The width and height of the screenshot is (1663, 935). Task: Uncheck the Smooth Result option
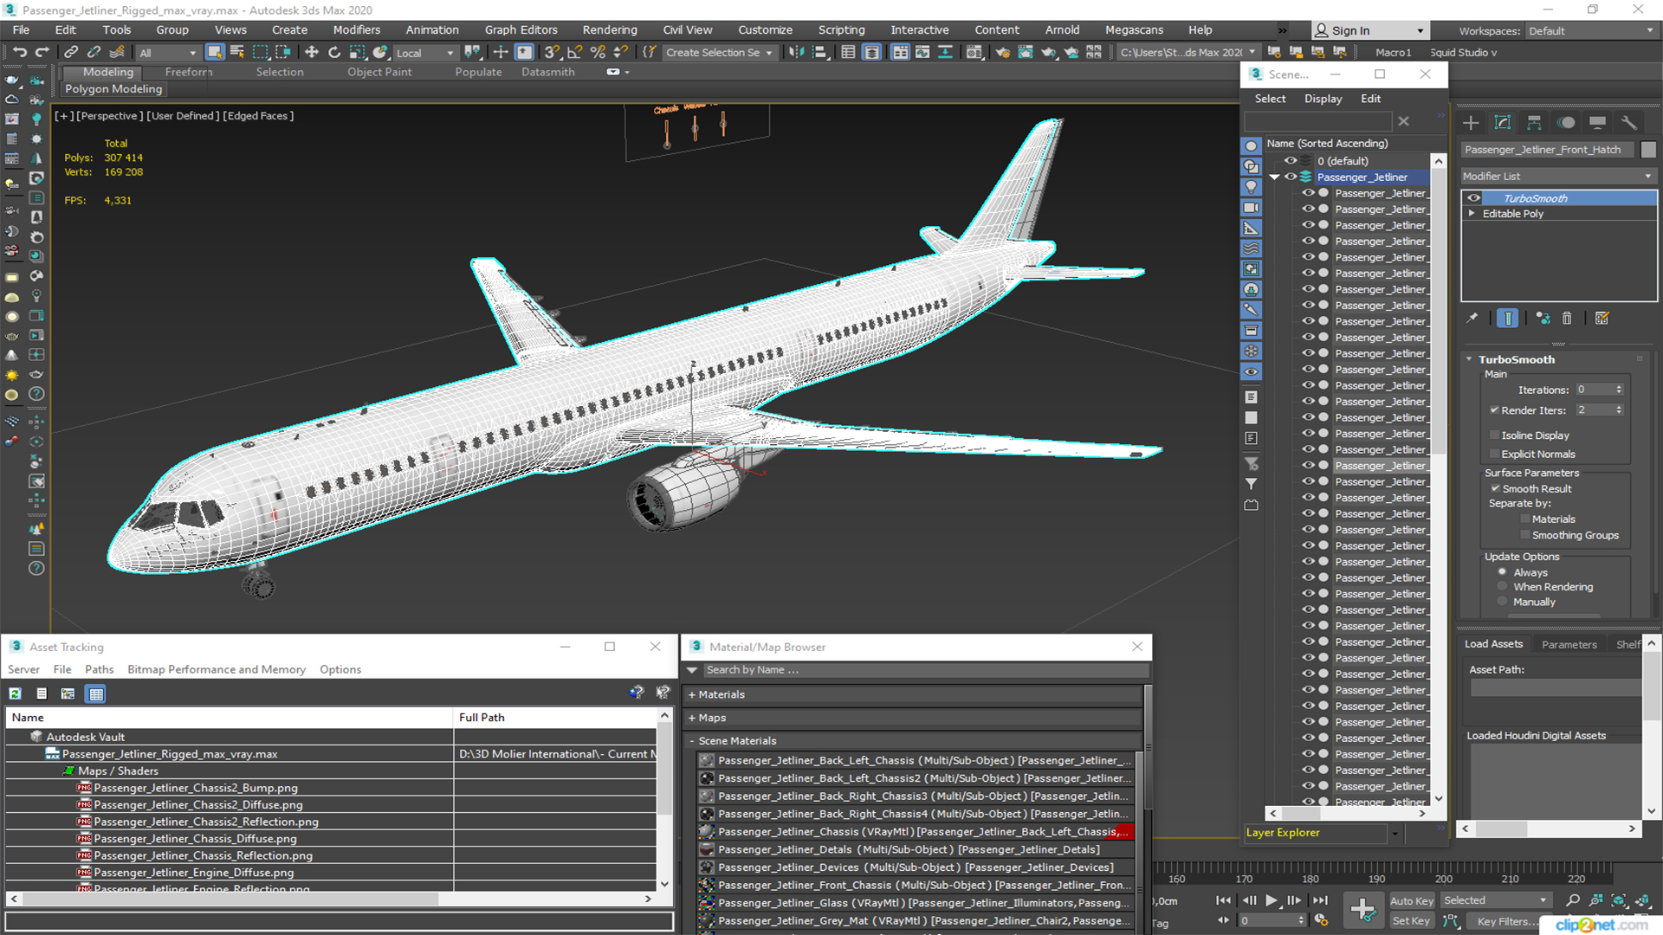(x=1494, y=488)
